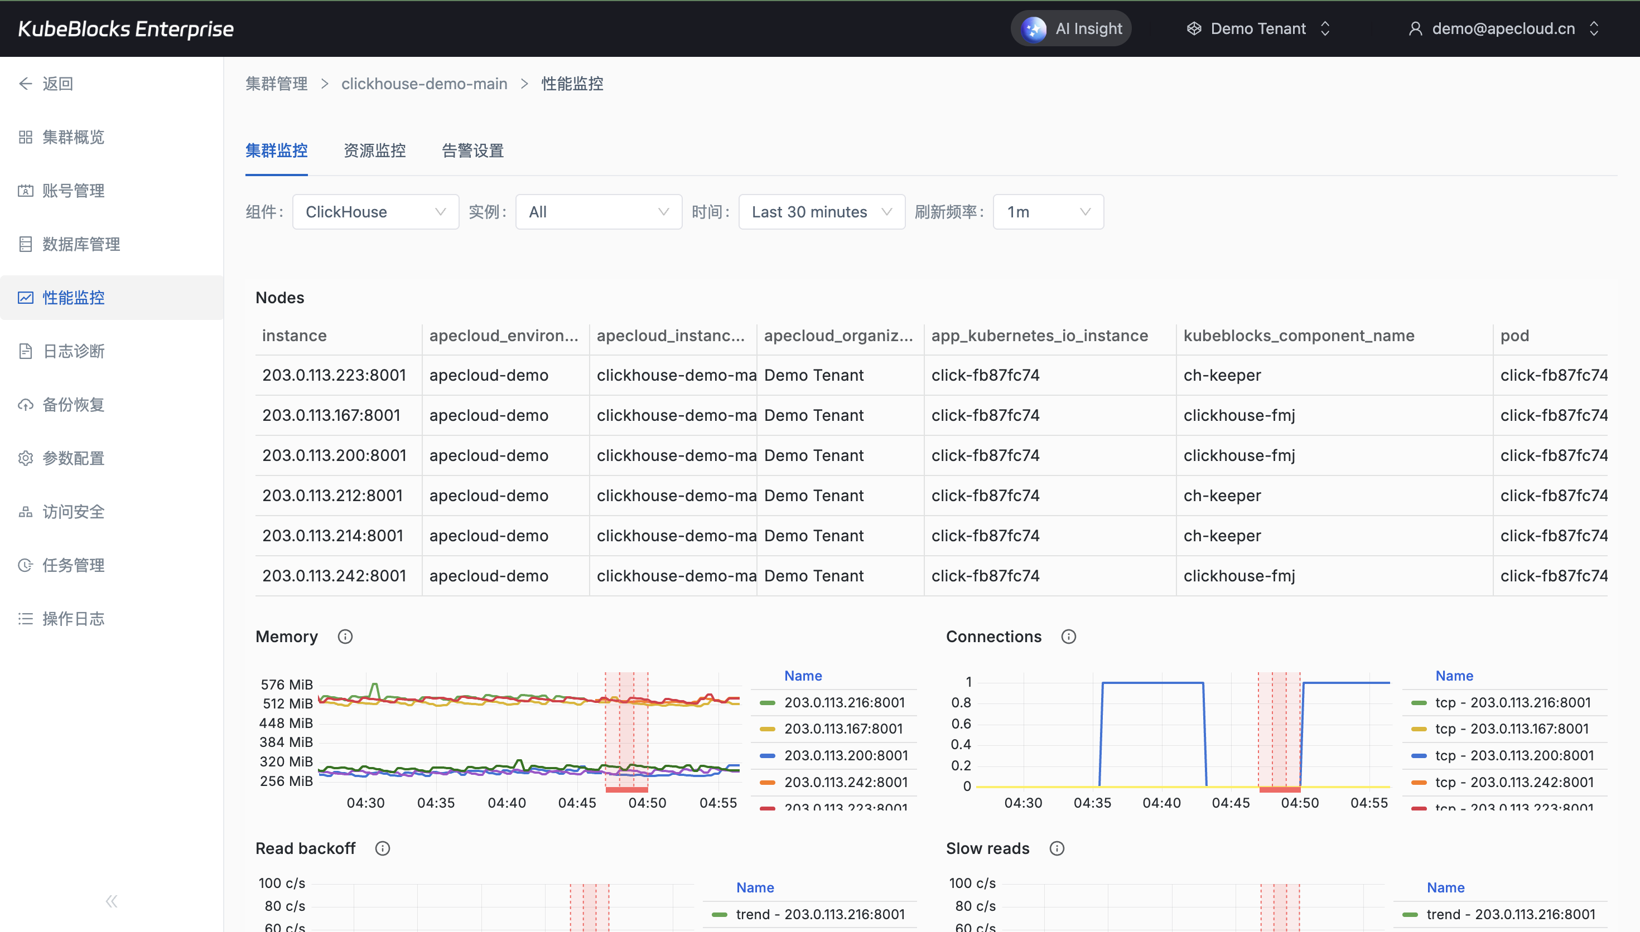Collapse the sidebar with double-chevron icon
1640x932 pixels.
pos(112,901)
